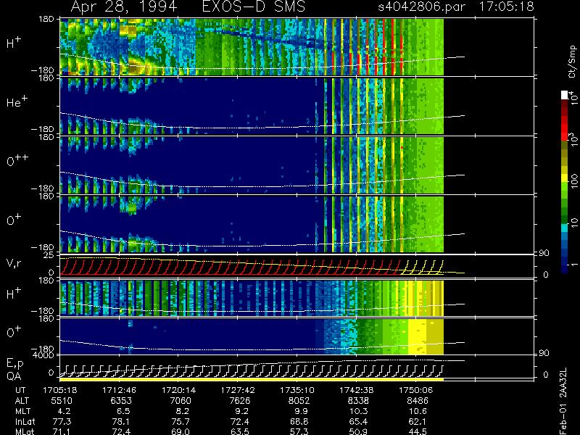The height and width of the screenshot is (435, 580).
Task: Click MLT value '10.6'
Action: point(418,411)
